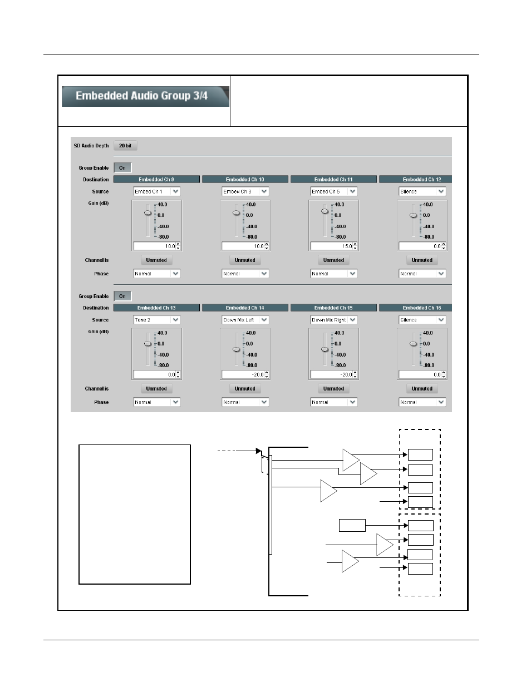This screenshot has width=531, height=687.
Task: Toggle Unmuted button for Embedded Ch 13
Action: coord(156,389)
